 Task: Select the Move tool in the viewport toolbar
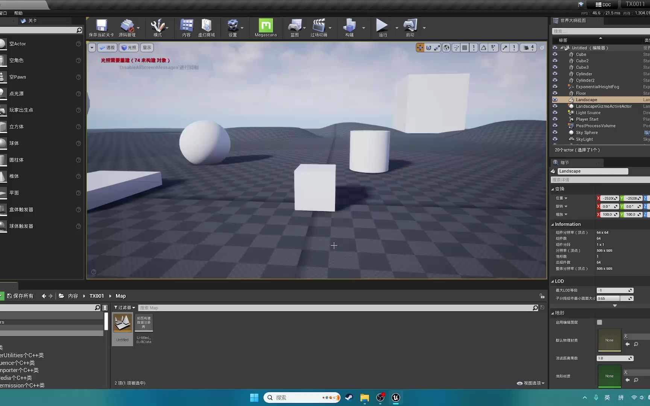(419, 47)
